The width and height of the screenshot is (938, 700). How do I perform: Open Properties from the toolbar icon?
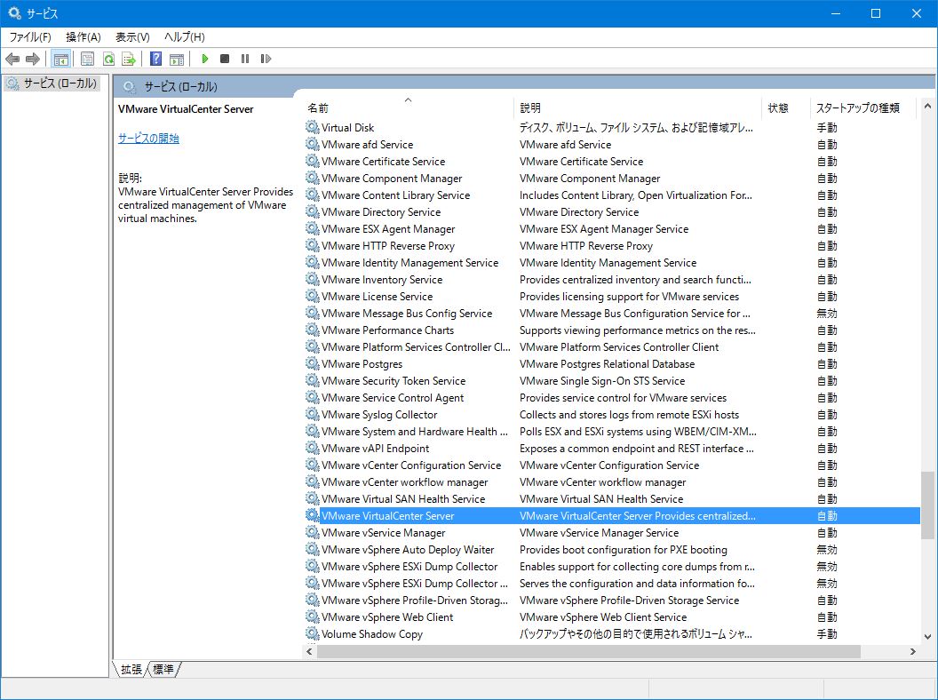point(87,59)
